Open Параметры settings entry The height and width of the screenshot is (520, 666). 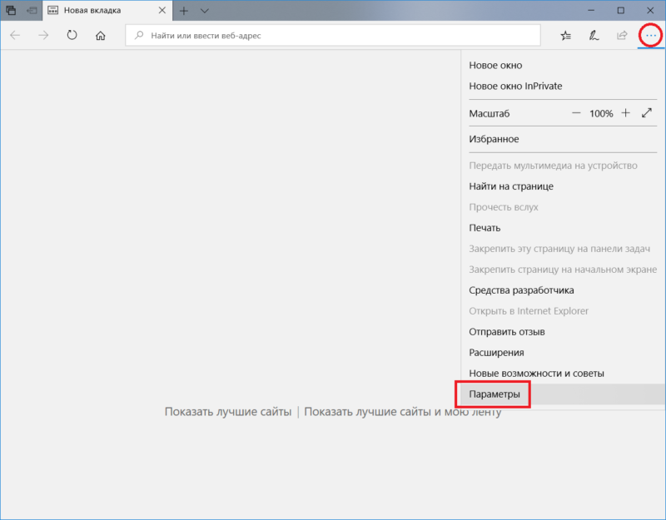(x=564, y=394)
